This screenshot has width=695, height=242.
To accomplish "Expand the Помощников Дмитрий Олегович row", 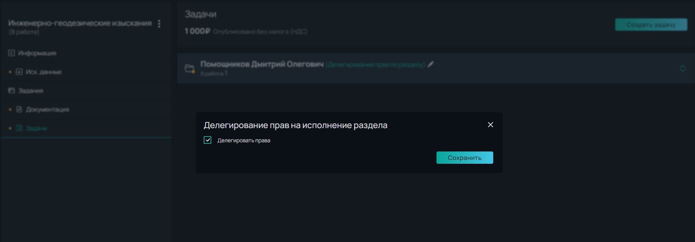I will [x=436, y=68].
